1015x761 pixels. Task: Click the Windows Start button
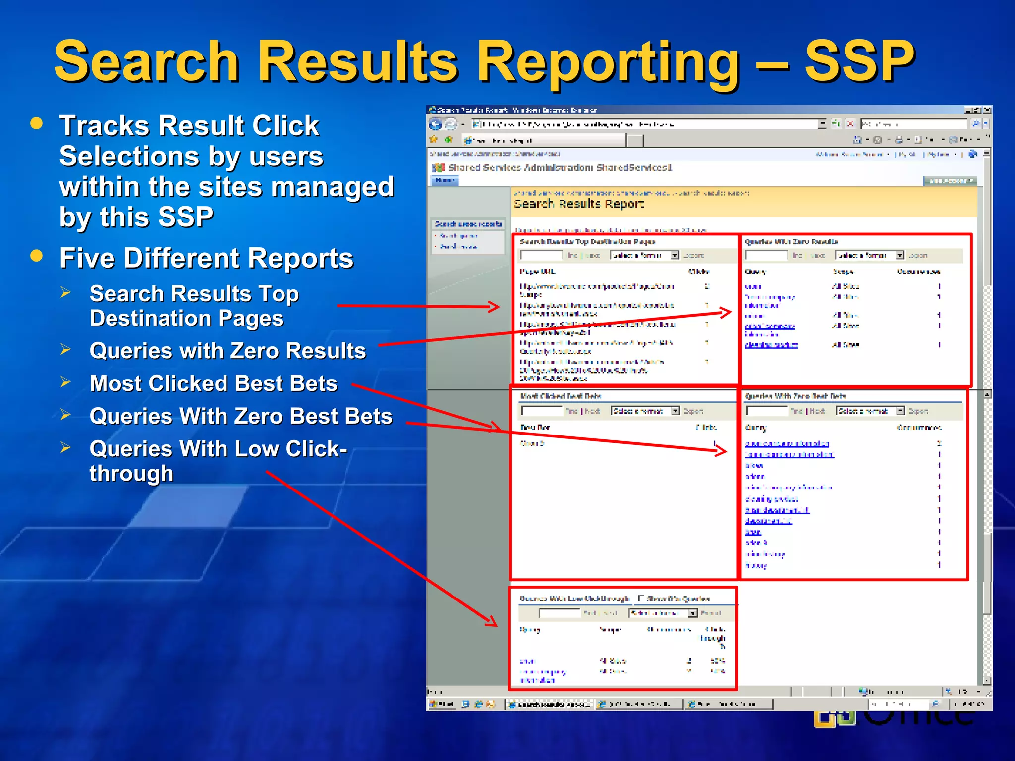tap(441, 704)
